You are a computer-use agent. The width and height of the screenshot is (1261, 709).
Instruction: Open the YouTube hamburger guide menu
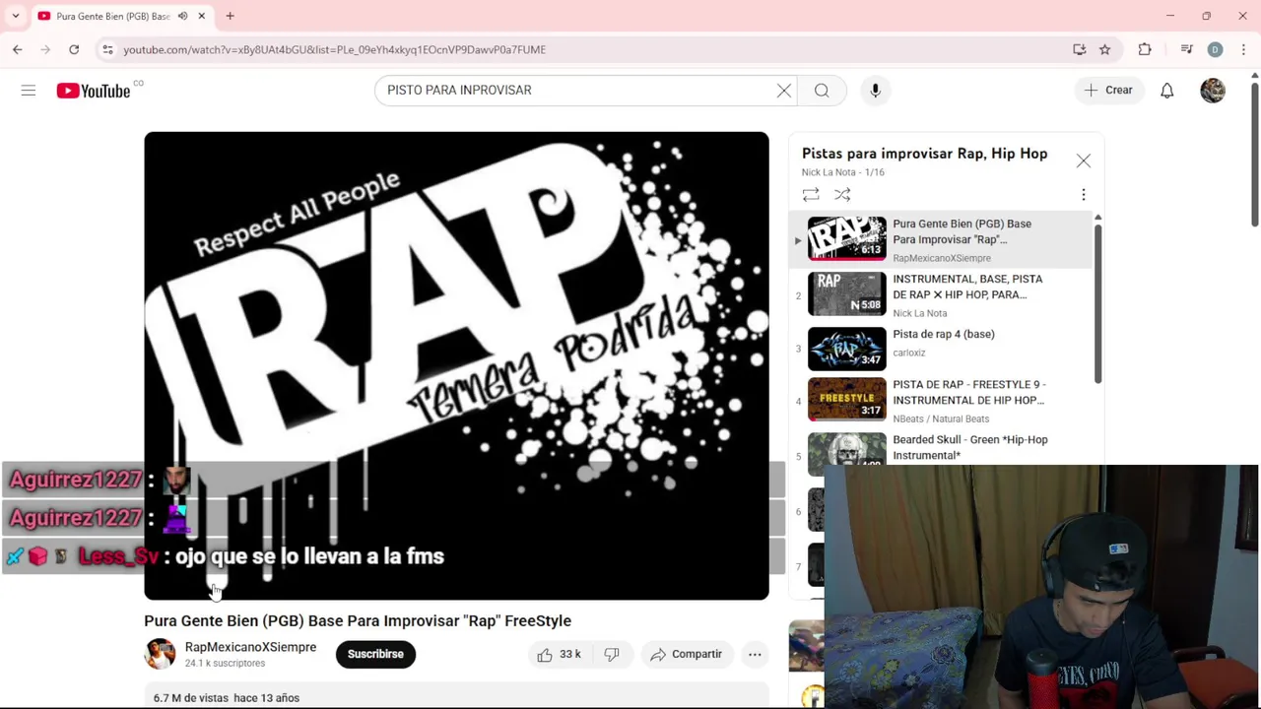(x=29, y=91)
